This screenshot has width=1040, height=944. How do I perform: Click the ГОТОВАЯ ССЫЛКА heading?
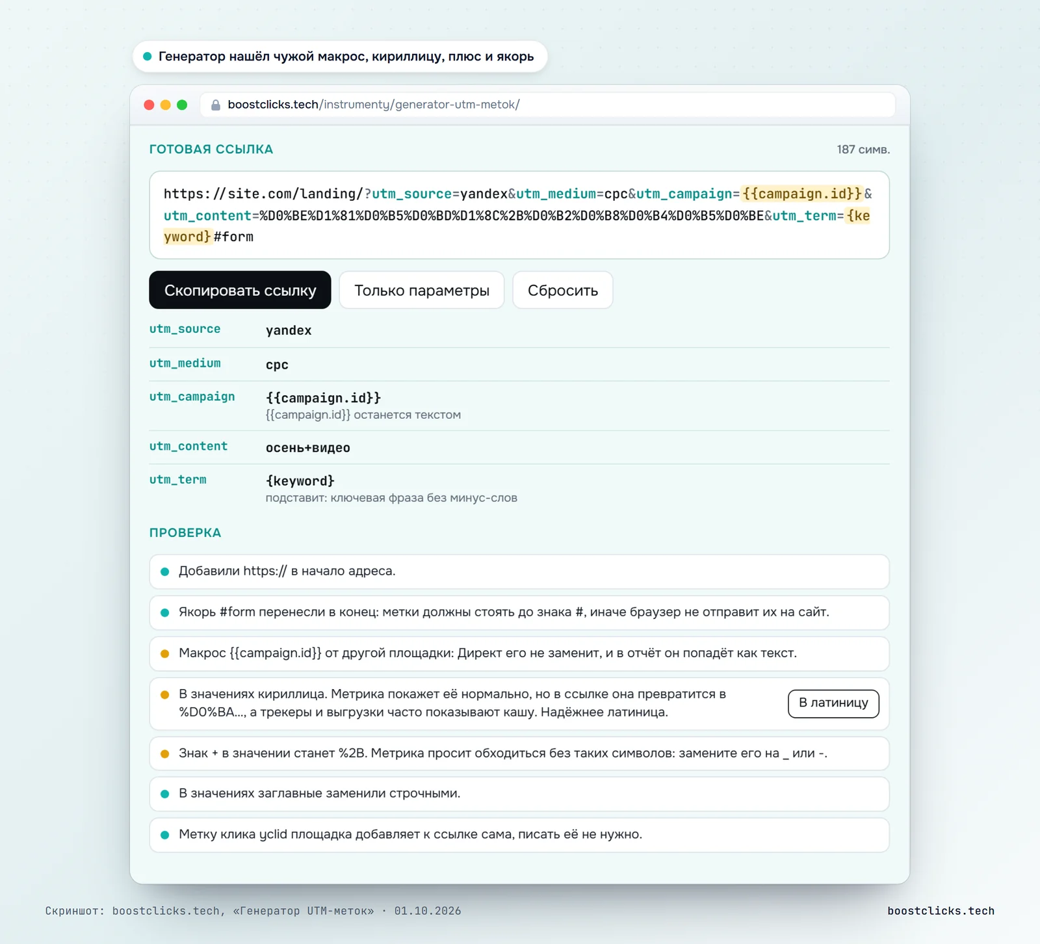point(211,149)
